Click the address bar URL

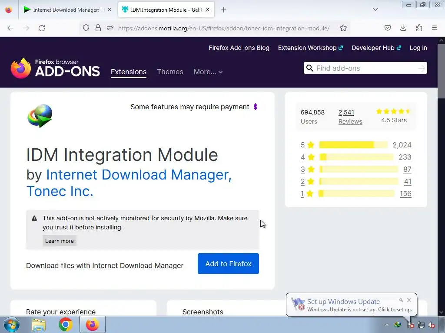(x=224, y=28)
